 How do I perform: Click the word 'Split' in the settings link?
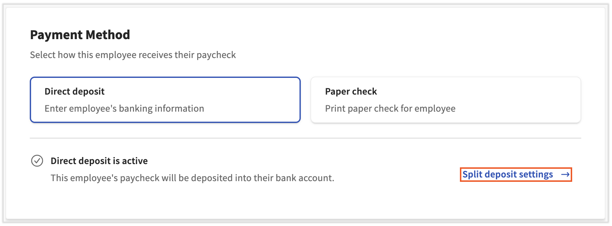[472, 175]
